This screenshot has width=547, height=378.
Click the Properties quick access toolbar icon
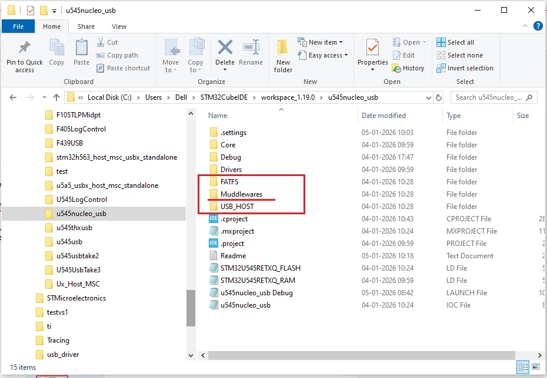31,11
